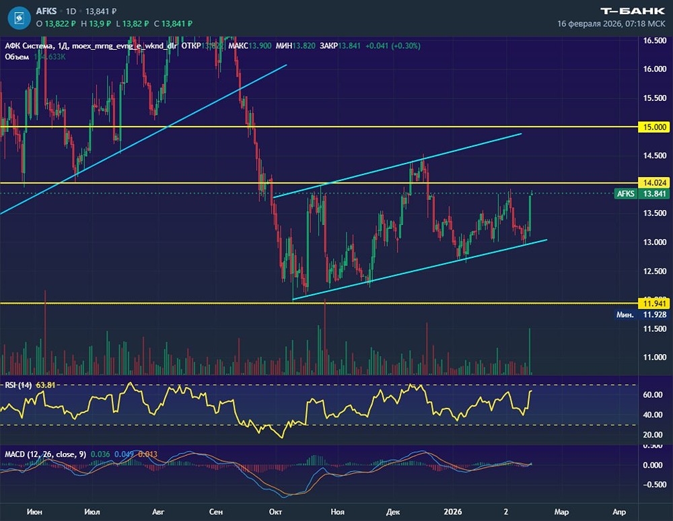Click the 12.500 price axis label
Viewport: 673px width, 521px height.
click(655, 271)
